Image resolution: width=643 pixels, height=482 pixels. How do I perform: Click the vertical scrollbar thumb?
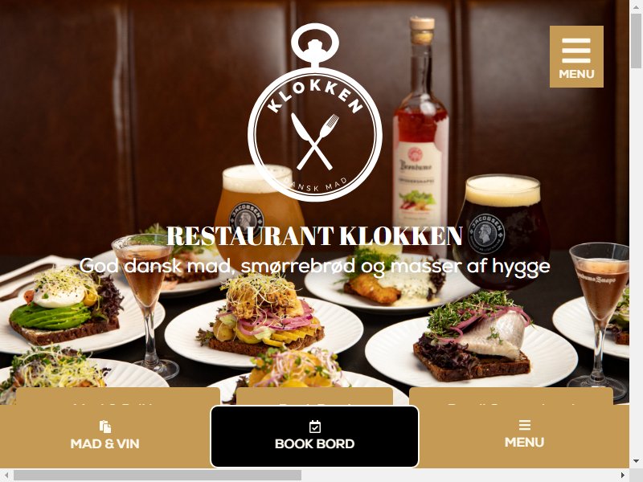click(636, 40)
